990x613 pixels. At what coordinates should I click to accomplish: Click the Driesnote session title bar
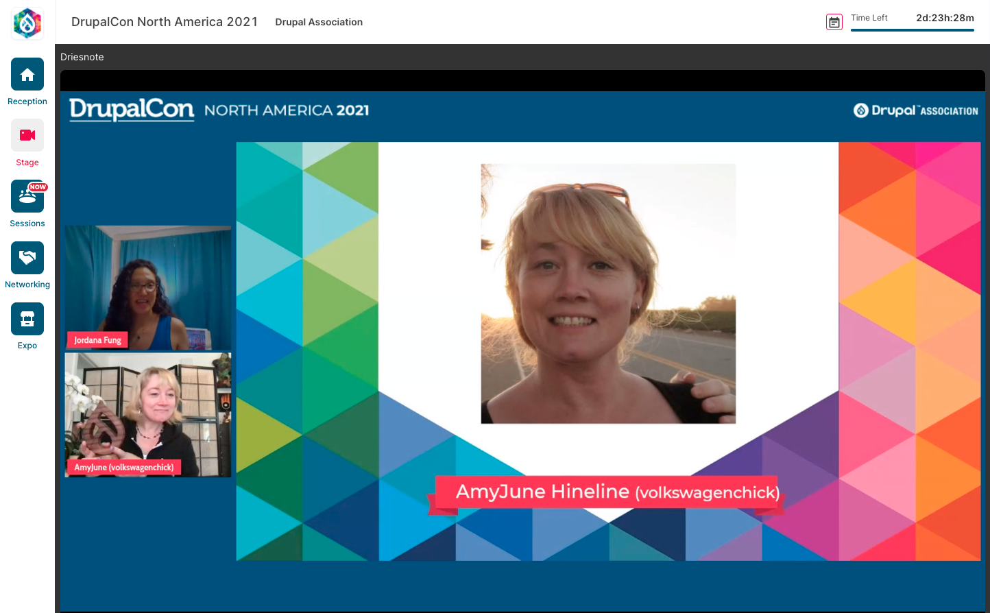[82, 57]
